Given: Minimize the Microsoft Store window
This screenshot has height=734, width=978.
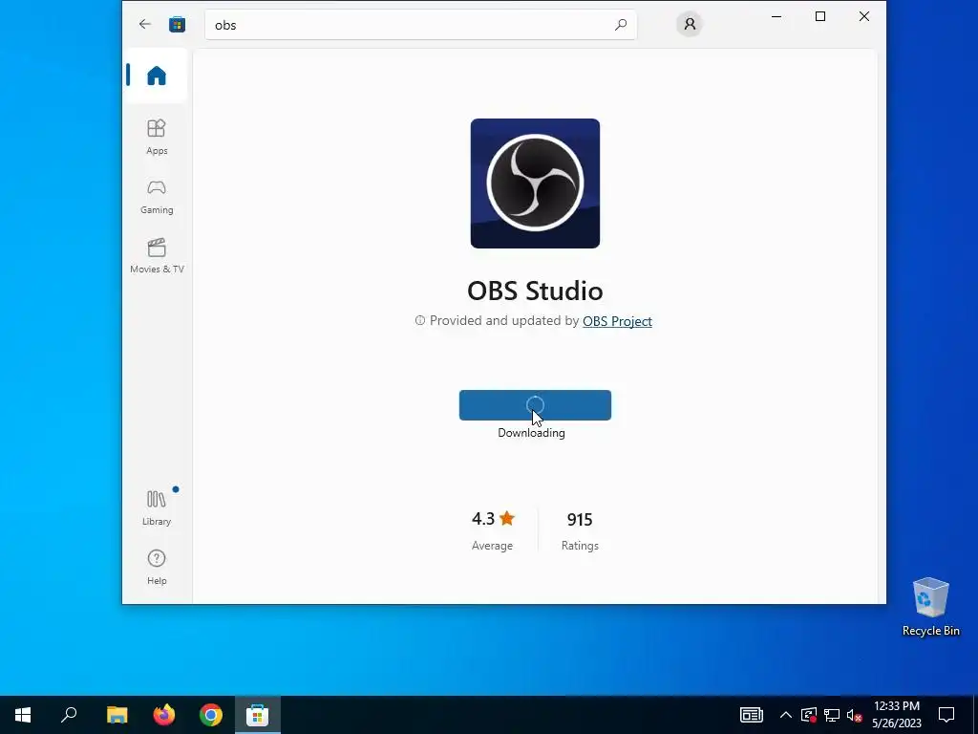Looking at the screenshot, I should coord(776,17).
